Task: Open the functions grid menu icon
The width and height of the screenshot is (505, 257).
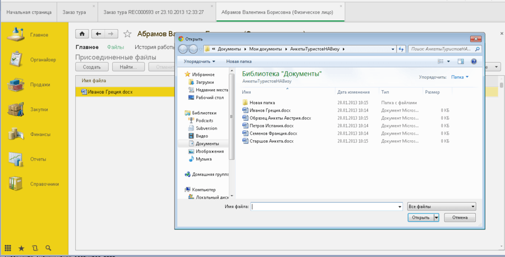Action: [8, 248]
